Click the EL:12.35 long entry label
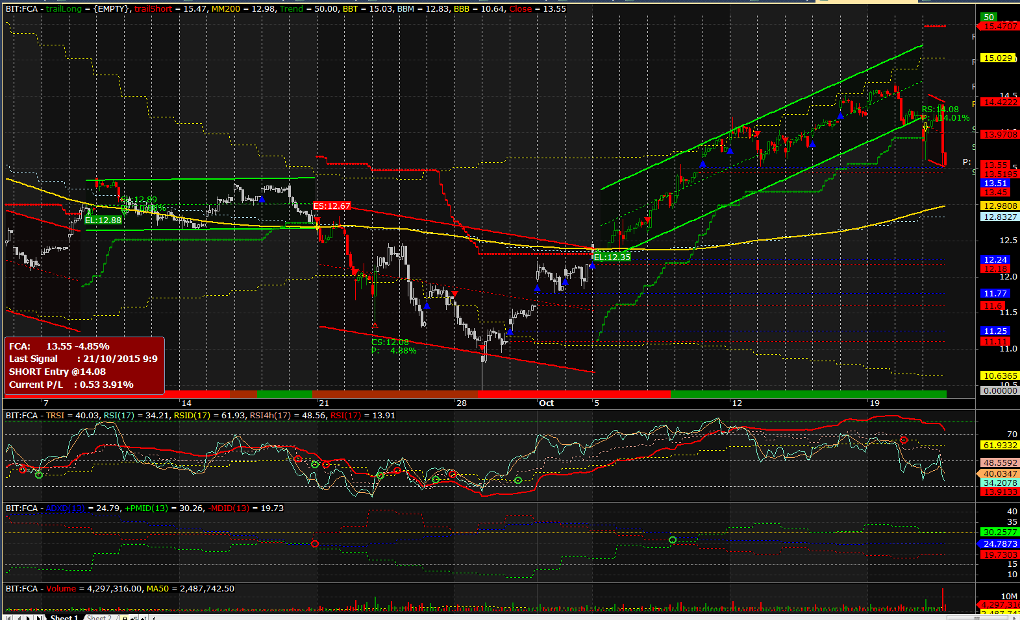The width and height of the screenshot is (1020, 620). tap(612, 257)
